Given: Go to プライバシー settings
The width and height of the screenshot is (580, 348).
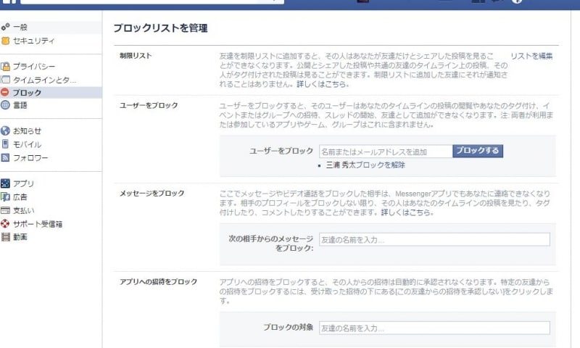Looking at the screenshot, I should (34, 67).
